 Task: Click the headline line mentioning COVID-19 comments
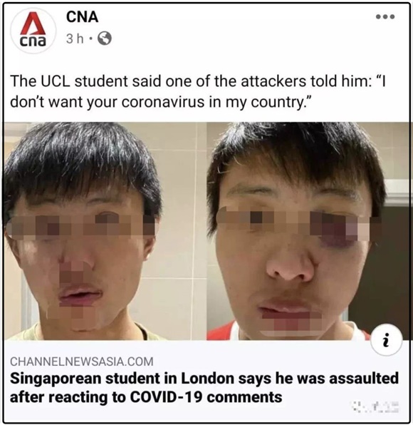[146, 397]
